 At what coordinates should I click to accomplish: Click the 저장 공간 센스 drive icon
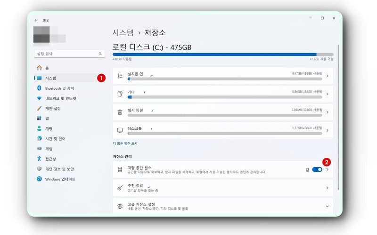pos(120,170)
